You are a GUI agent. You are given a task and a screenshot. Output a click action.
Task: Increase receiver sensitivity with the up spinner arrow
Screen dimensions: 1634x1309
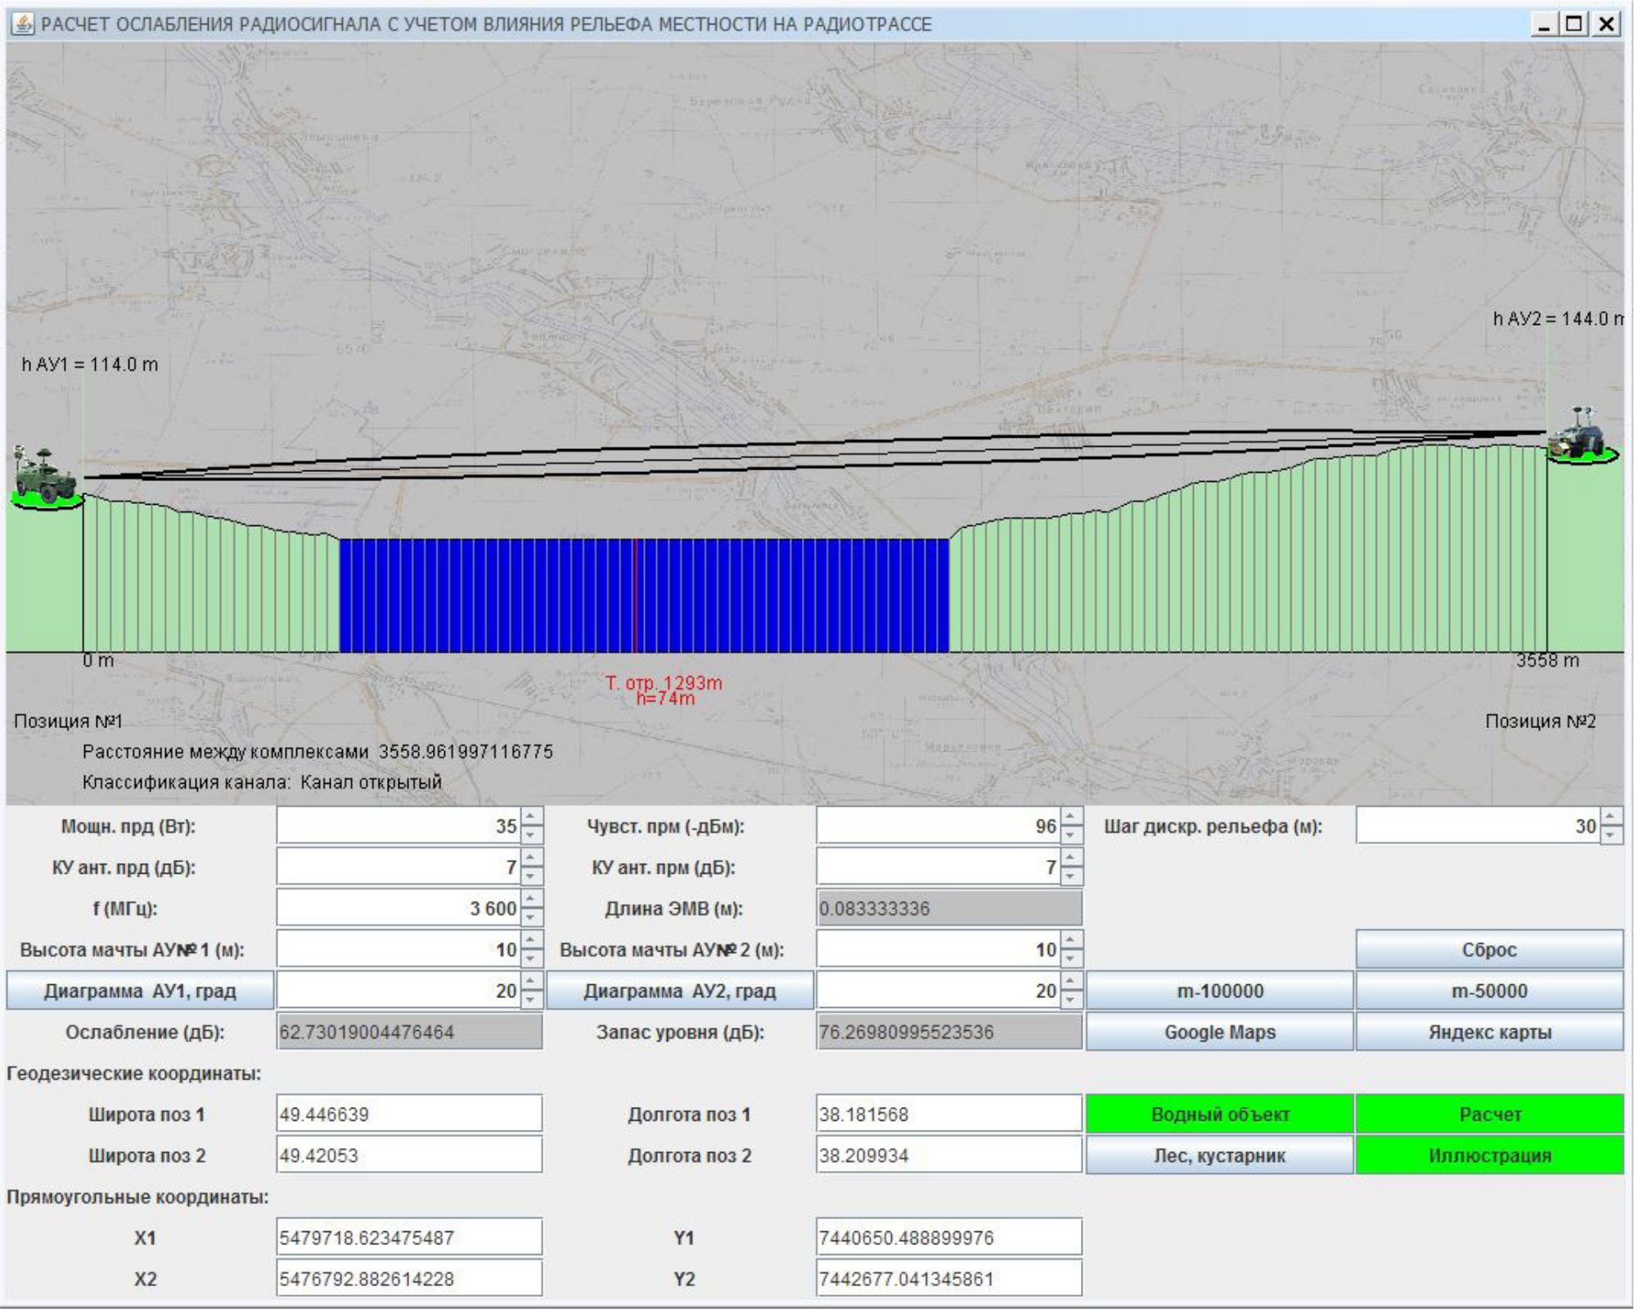point(1071,817)
